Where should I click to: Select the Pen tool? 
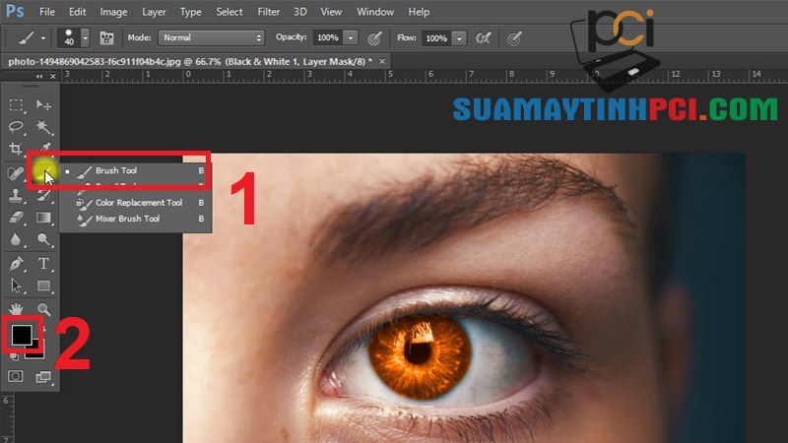16,263
